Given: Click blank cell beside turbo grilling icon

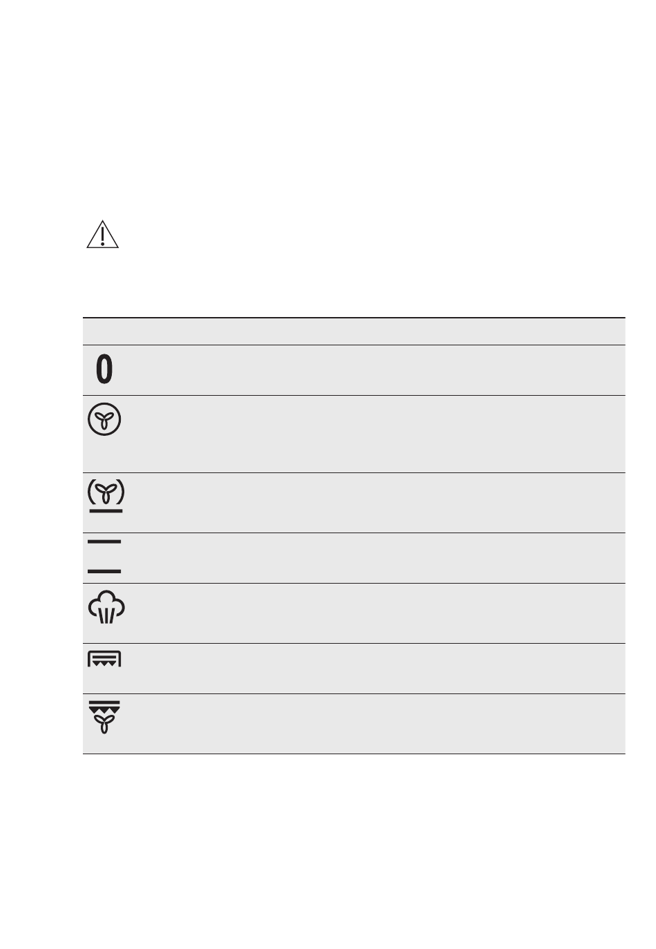Looking at the screenshot, I should 373,723.
